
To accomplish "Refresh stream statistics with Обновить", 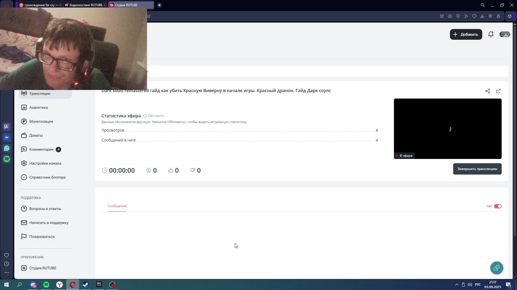I will coord(153,116).
